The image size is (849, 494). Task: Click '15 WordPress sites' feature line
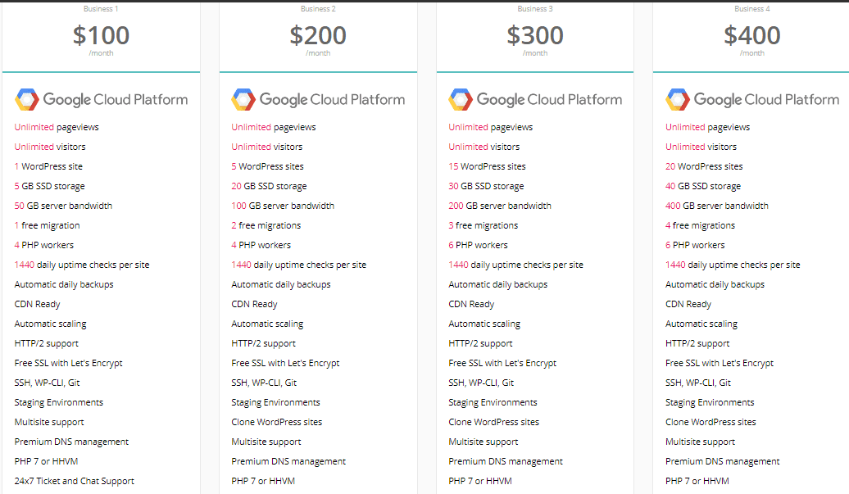click(487, 166)
